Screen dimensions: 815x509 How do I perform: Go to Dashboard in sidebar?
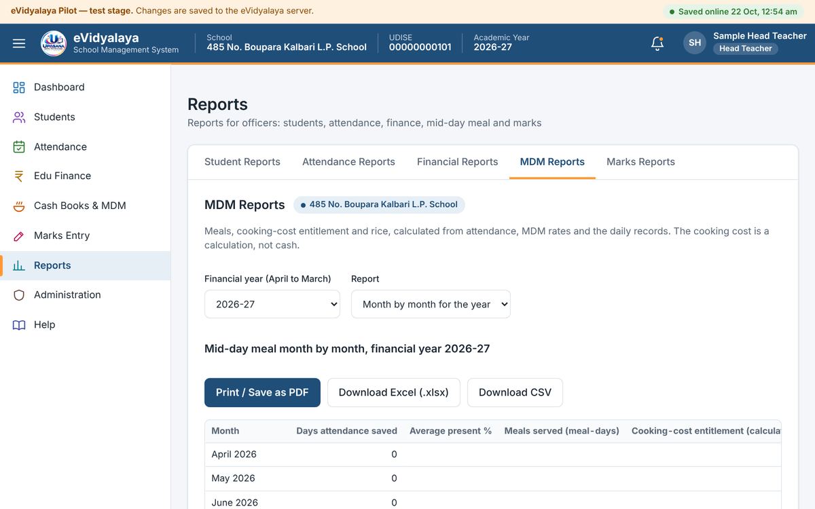[85, 87]
